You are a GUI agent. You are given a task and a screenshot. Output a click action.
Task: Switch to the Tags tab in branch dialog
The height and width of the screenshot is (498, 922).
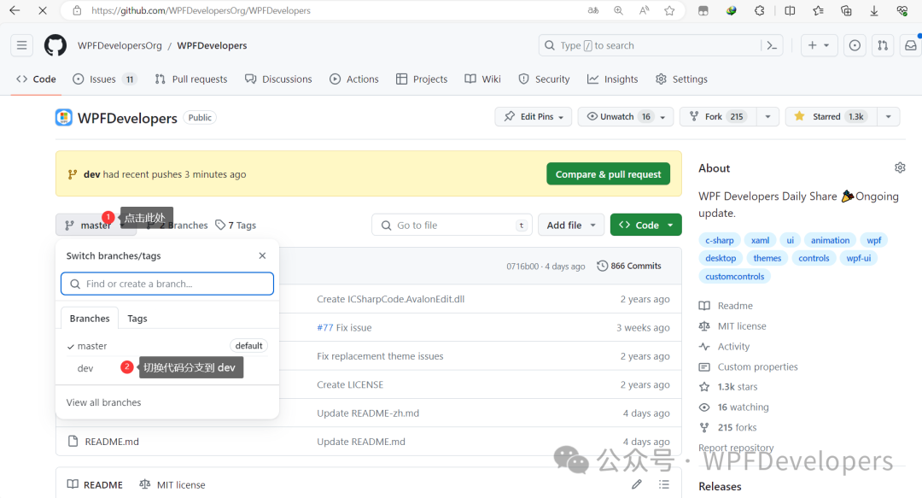pyautogui.click(x=137, y=318)
